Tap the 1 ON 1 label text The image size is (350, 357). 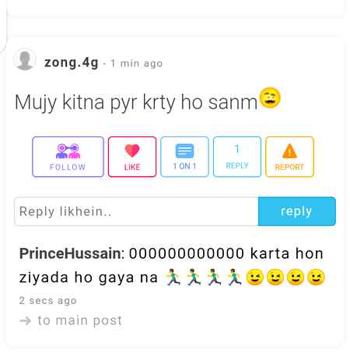tap(184, 166)
